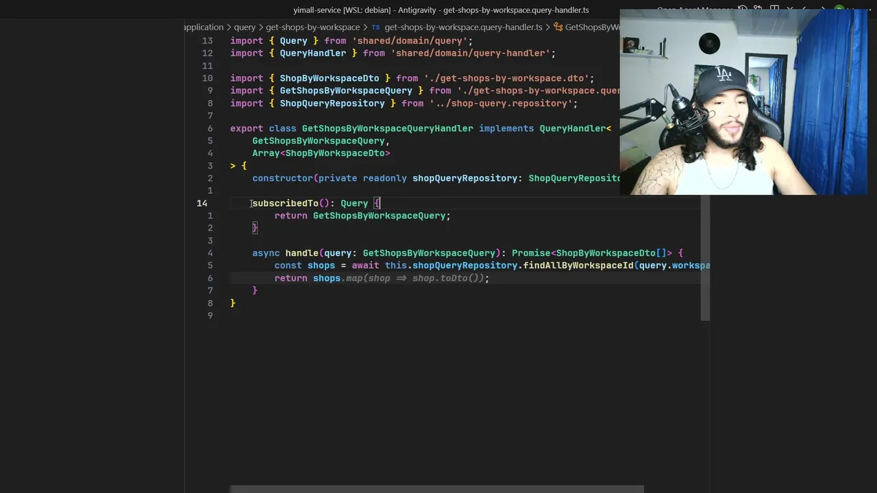Click the 'implements' keyword
Image resolution: width=877 pixels, height=493 pixels.
click(506, 129)
